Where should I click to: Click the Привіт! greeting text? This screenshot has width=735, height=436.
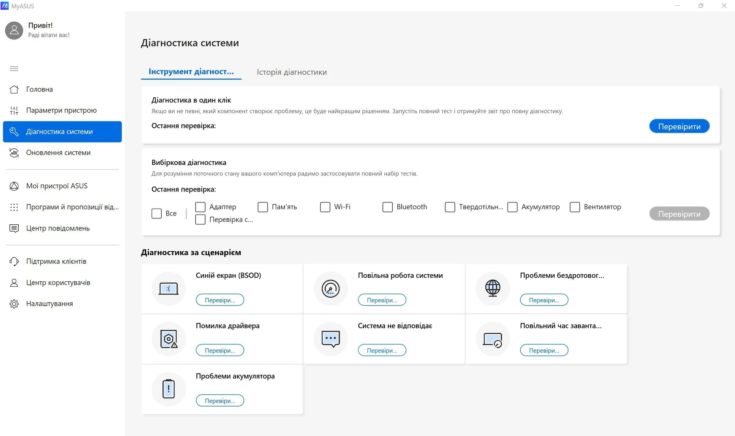40,25
